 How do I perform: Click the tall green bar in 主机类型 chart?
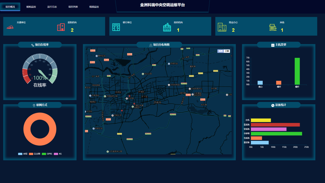(x=297, y=71)
